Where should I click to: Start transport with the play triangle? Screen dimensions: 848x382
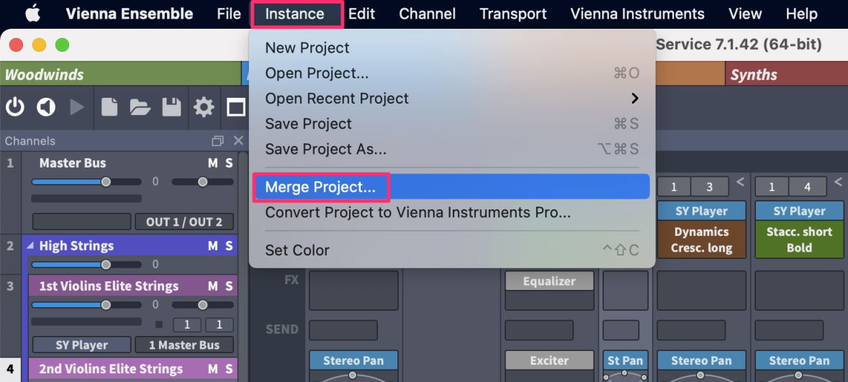pos(77,107)
